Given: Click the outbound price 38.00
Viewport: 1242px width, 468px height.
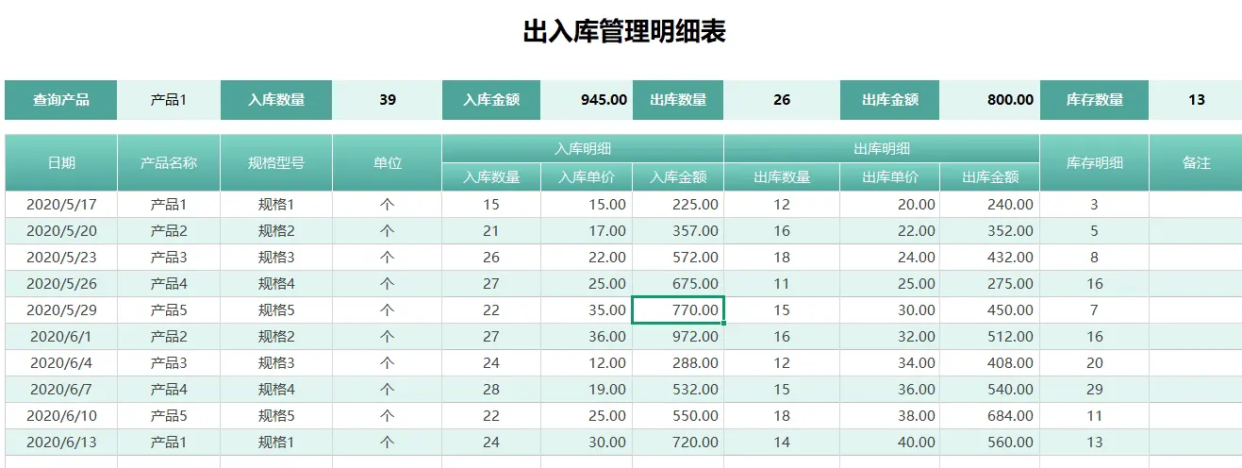Looking at the screenshot, I should pyautogui.click(x=890, y=415).
